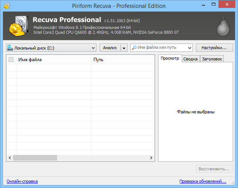Switch to the Сводка tab
The width and height of the screenshot is (238, 188).
[x=190, y=59]
